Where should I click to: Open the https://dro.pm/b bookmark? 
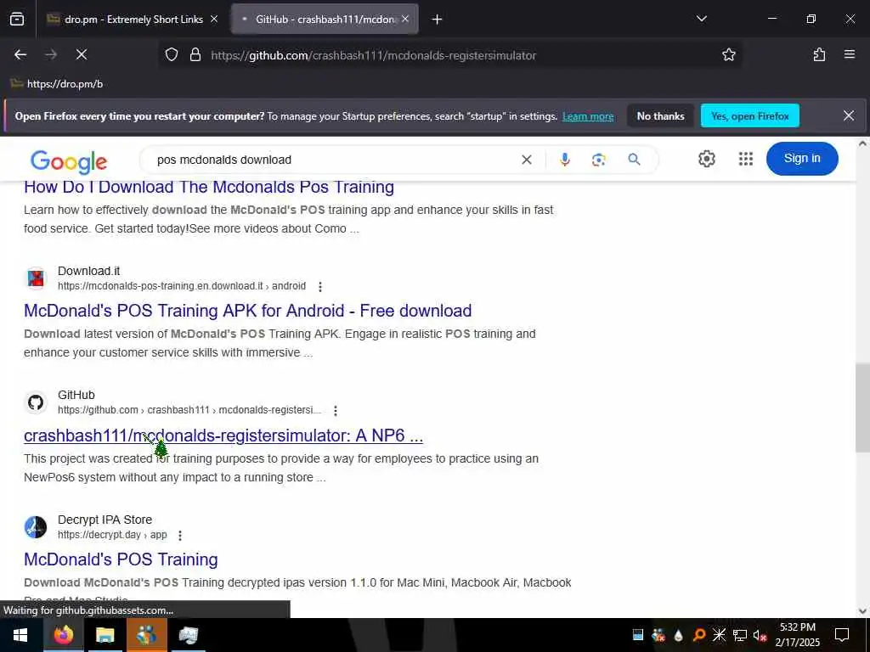point(57,84)
